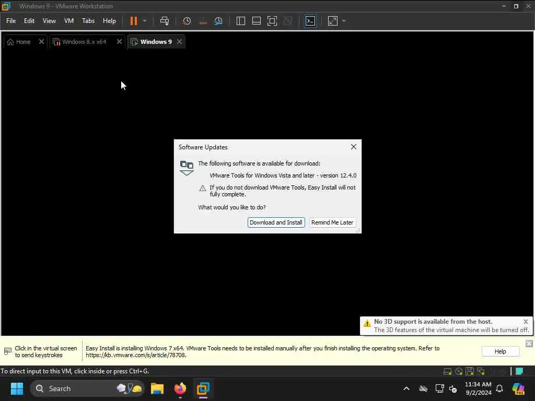Click the orange Suspend (pause) VM icon
Screen dimensions: 535x401
(134, 21)
